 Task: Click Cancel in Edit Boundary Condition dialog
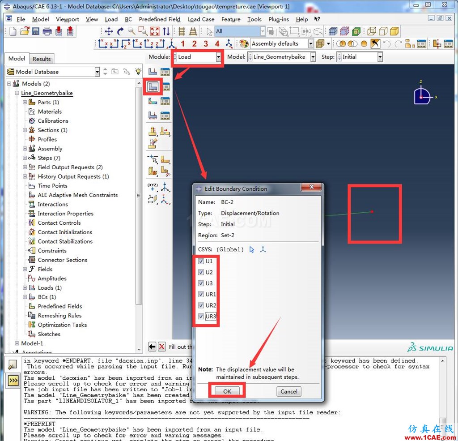(289, 391)
